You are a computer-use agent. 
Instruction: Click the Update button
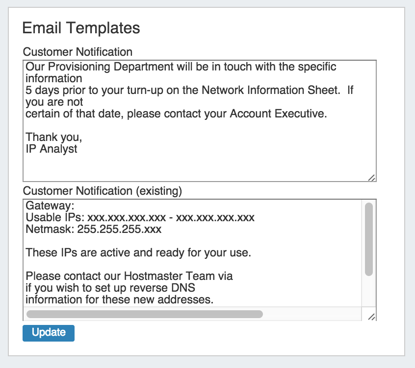[x=49, y=333]
